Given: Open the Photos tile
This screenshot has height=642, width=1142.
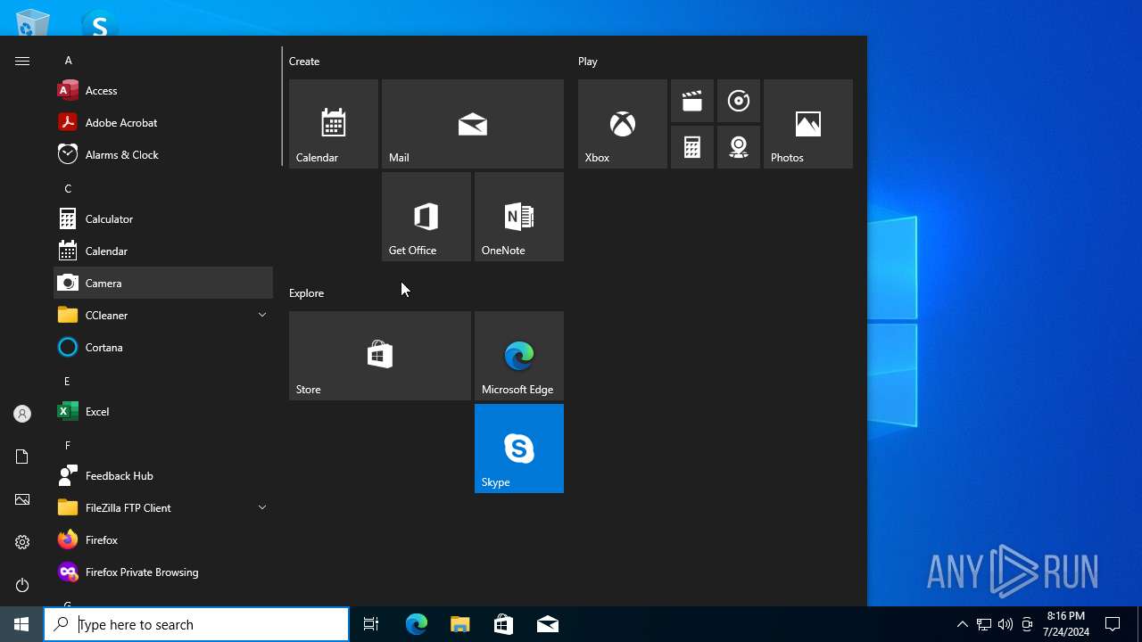Looking at the screenshot, I should [x=808, y=124].
